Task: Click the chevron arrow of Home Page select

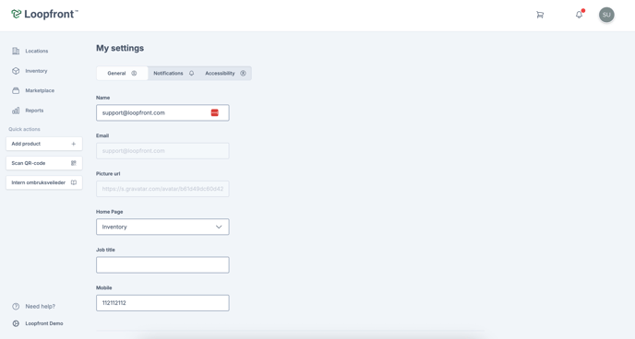Action: point(219,227)
